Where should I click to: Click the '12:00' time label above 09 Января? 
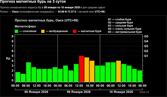pos(79,86)
